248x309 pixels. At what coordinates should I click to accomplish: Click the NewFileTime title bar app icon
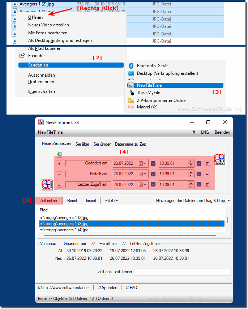(x=41, y=123)
